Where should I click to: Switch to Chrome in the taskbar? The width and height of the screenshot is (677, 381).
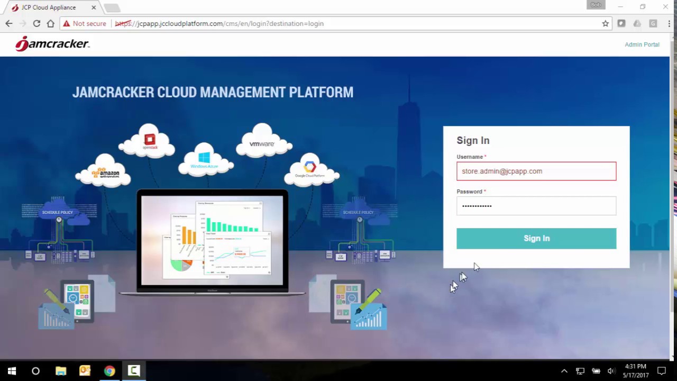109,371
